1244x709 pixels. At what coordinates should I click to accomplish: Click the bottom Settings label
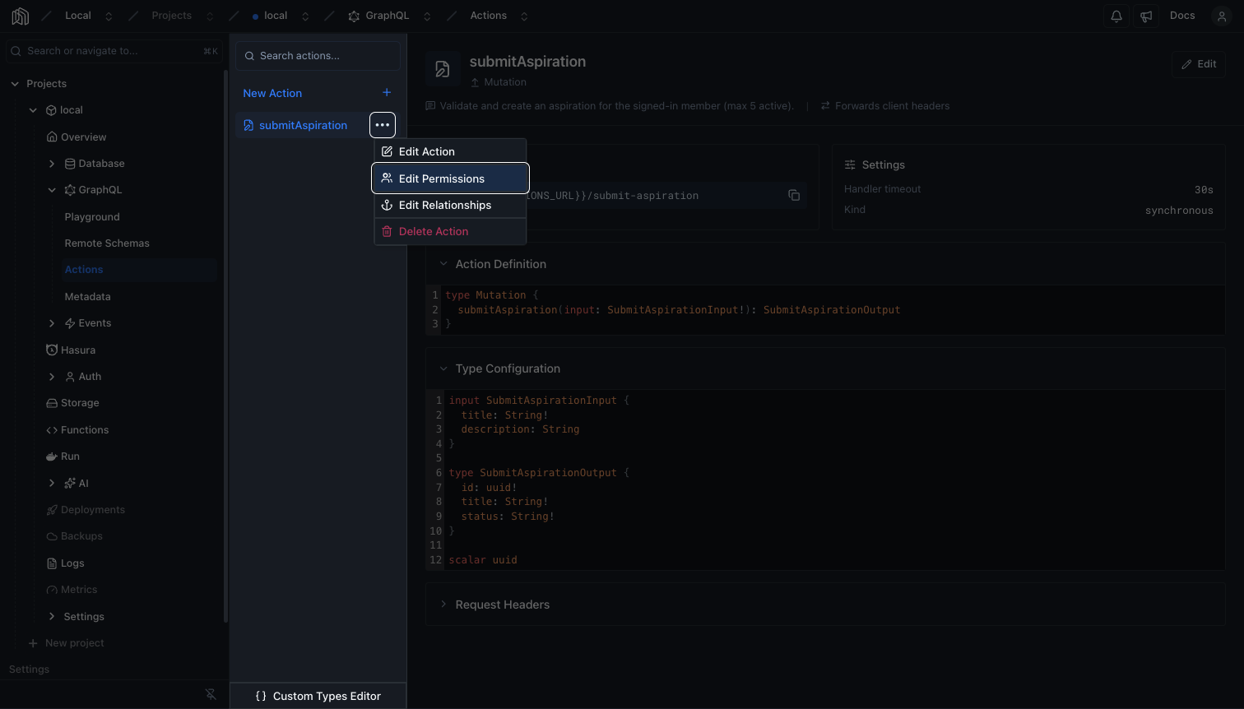[x=30, y=670]
